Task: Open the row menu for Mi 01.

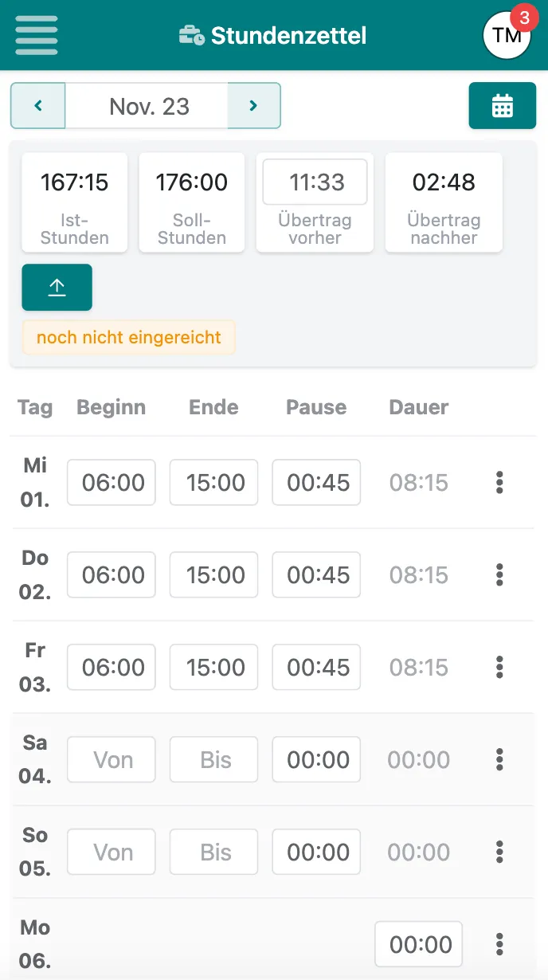Action: point(499,482)
